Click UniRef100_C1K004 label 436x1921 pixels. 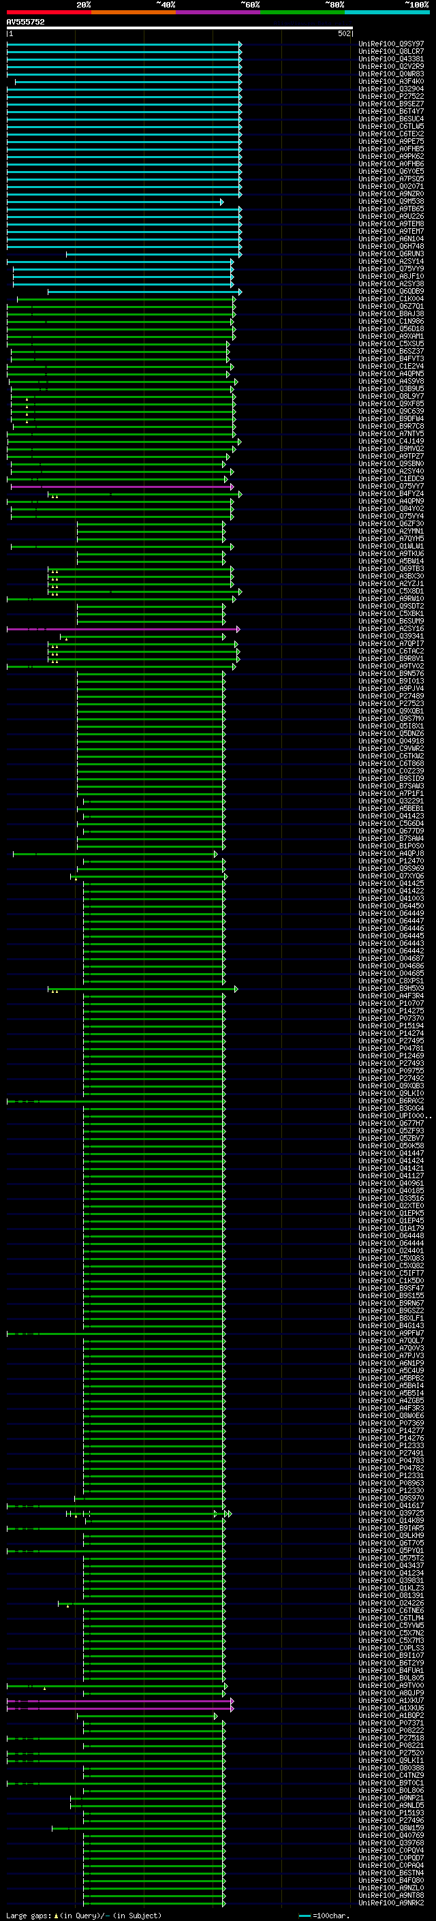[x=391, y=299]
